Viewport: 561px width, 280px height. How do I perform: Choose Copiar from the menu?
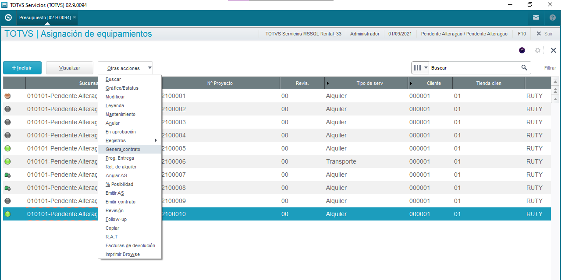point(130,228)
